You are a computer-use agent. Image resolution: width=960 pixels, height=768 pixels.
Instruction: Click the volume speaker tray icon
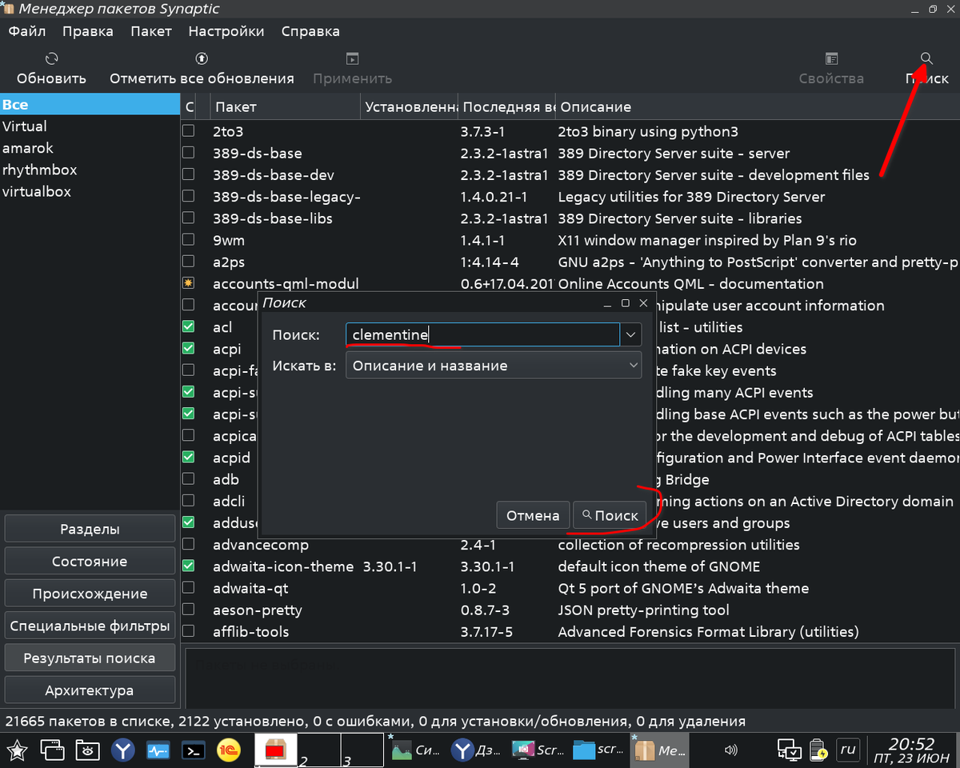click(x=730, y=750)
